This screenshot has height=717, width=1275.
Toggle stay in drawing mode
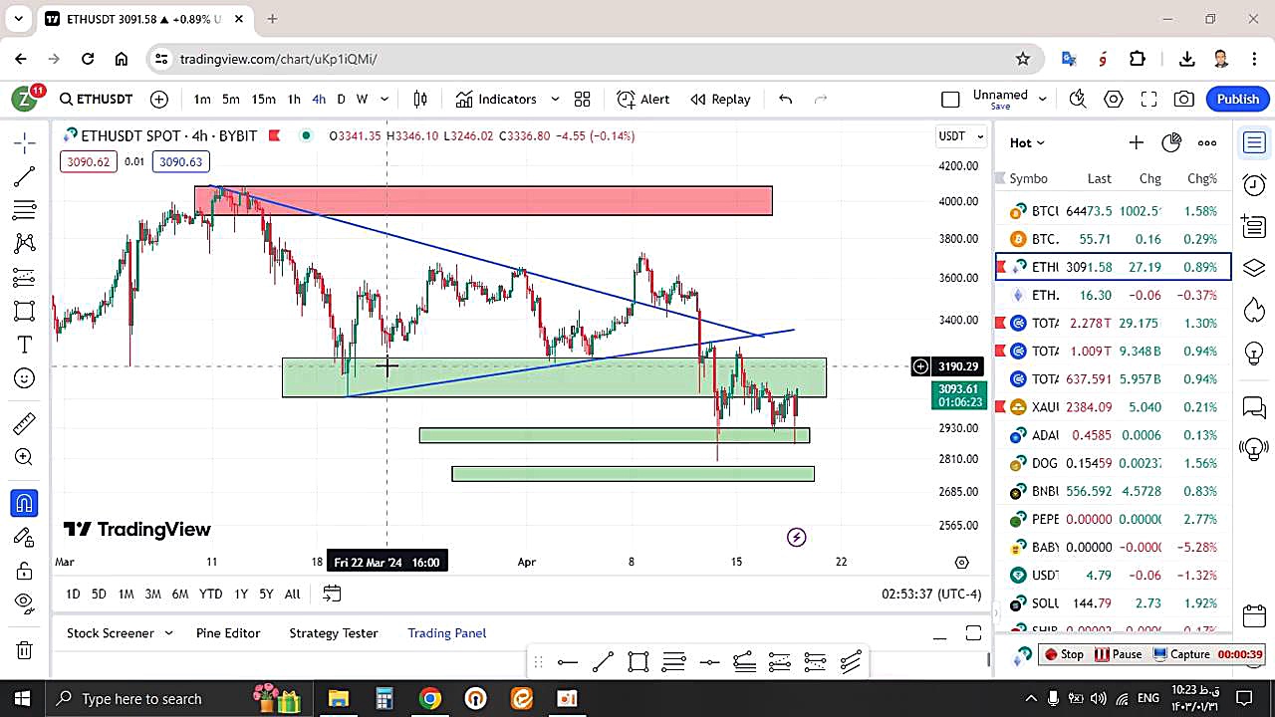click(25, 538)
